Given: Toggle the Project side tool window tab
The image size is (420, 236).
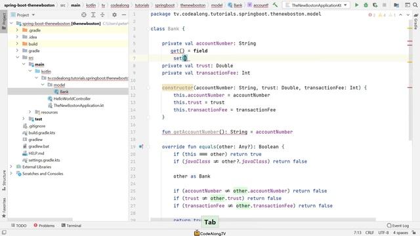Looking at the screenshot, I should click(x=4, y=22).
